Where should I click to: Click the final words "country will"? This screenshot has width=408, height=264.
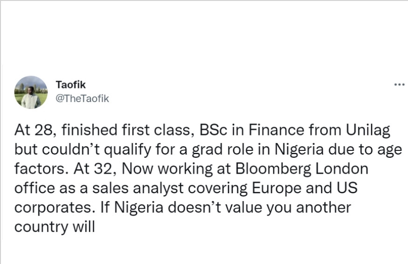(55, 227)
